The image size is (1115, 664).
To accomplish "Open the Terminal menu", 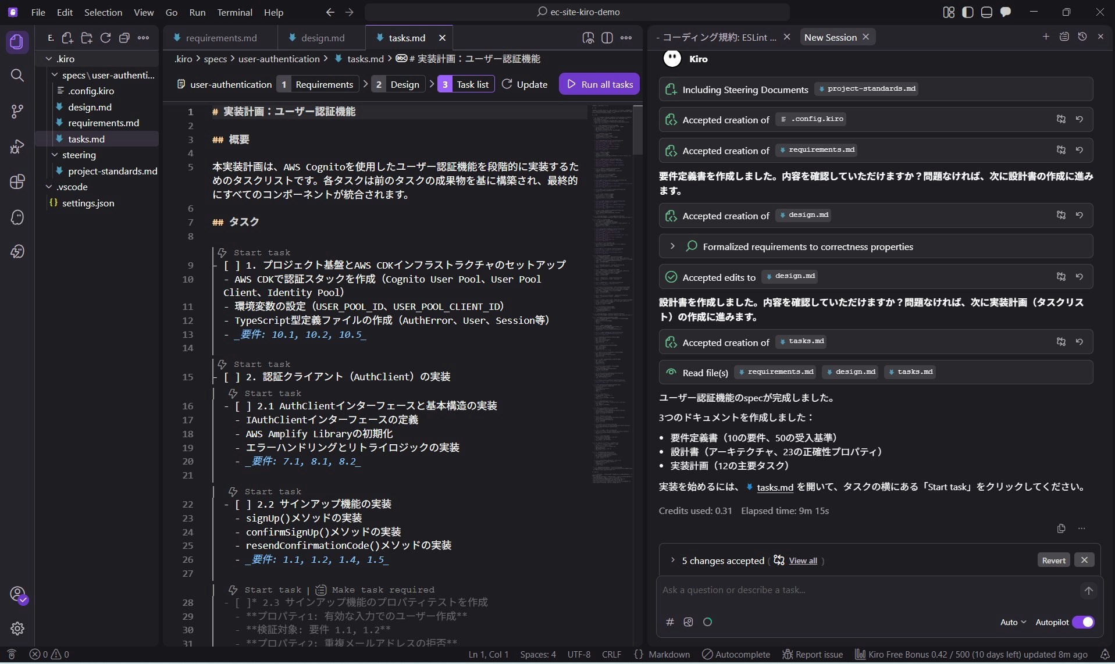I will (x=234, y=12).
